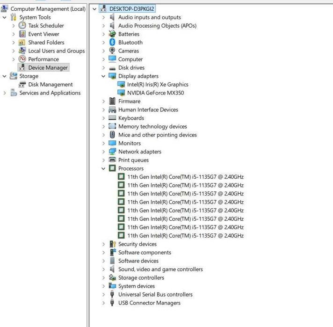333x327 pixels.
Task: Click the Display adapters category icon
Action: pyautogui.click(x=112, y=76)
